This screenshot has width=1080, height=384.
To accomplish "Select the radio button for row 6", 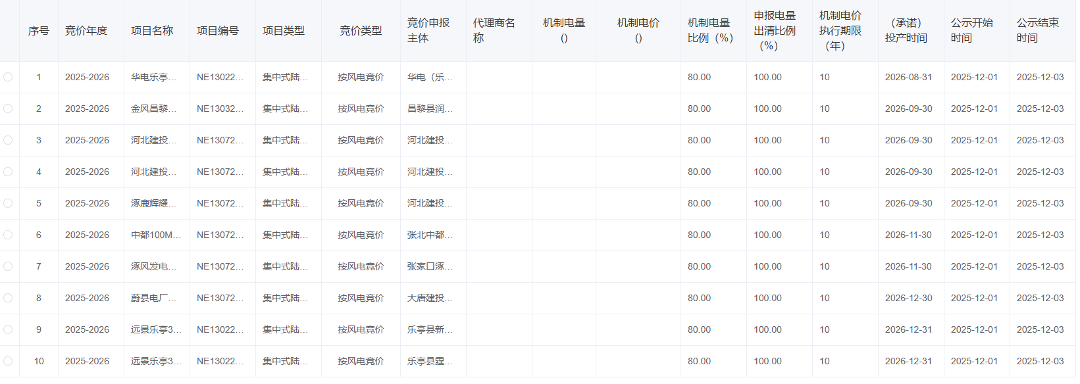I will coord(8,235).
